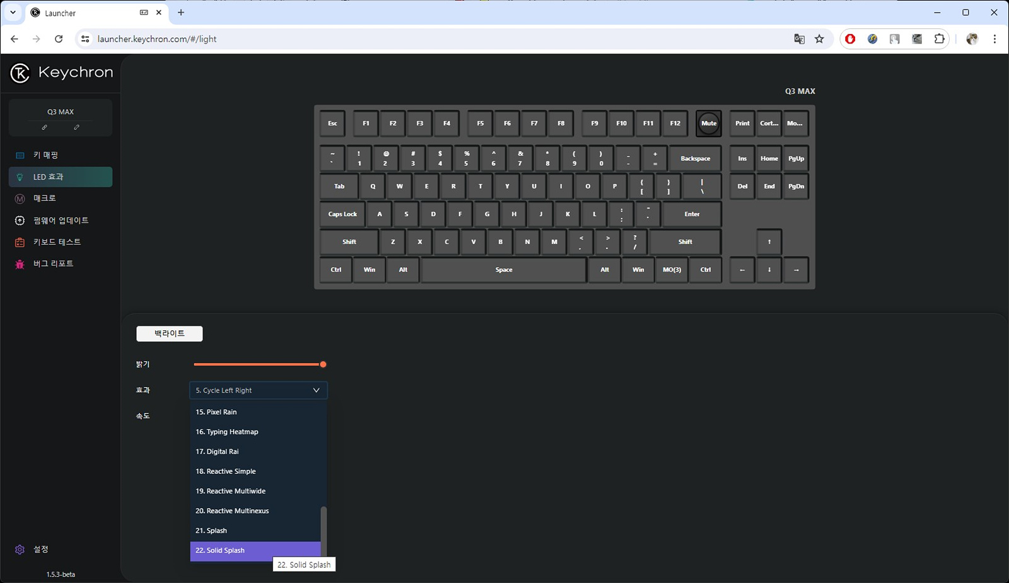Image resolution: width=1009 pixels, height=583 pixels.
Task: Click the browser forward arrow
Action: click(36, 39)
